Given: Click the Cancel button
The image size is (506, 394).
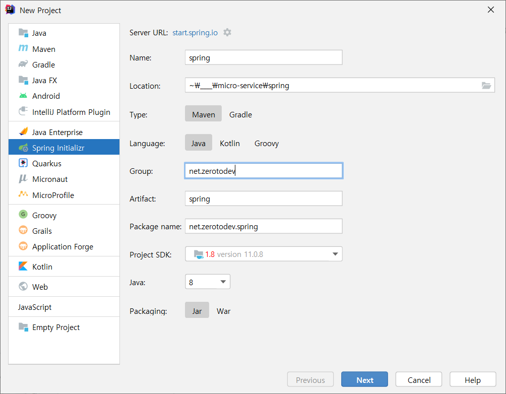Looking at the screenshot, I should (x=419, y=379).
